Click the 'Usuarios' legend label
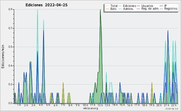Image resolution: width=181 pixels, height=111 pixels. (x=147, y=6)
